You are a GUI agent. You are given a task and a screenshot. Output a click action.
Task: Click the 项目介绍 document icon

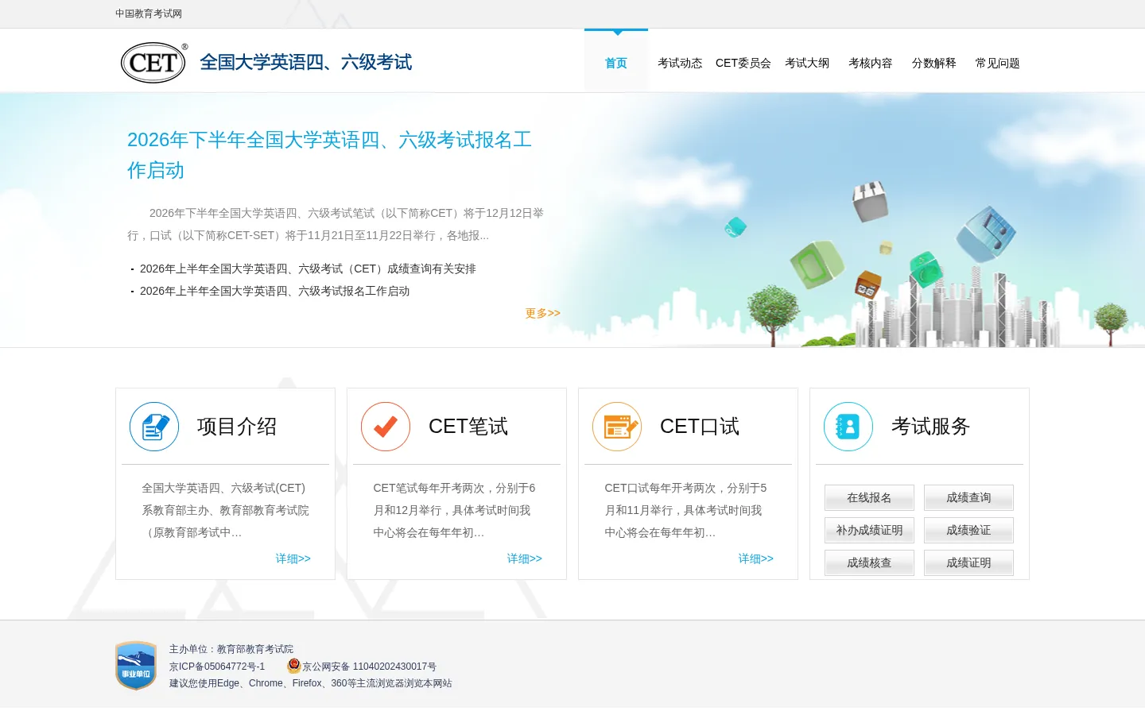[154, 427]
